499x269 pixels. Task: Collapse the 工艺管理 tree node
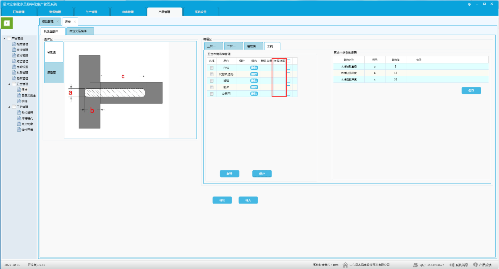[9, 107]
